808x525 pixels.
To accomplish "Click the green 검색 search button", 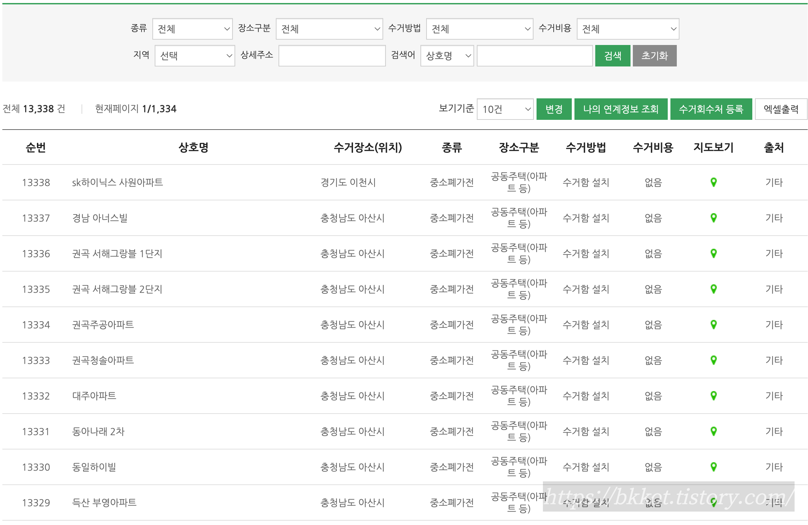I will click(x=612, y=56).
